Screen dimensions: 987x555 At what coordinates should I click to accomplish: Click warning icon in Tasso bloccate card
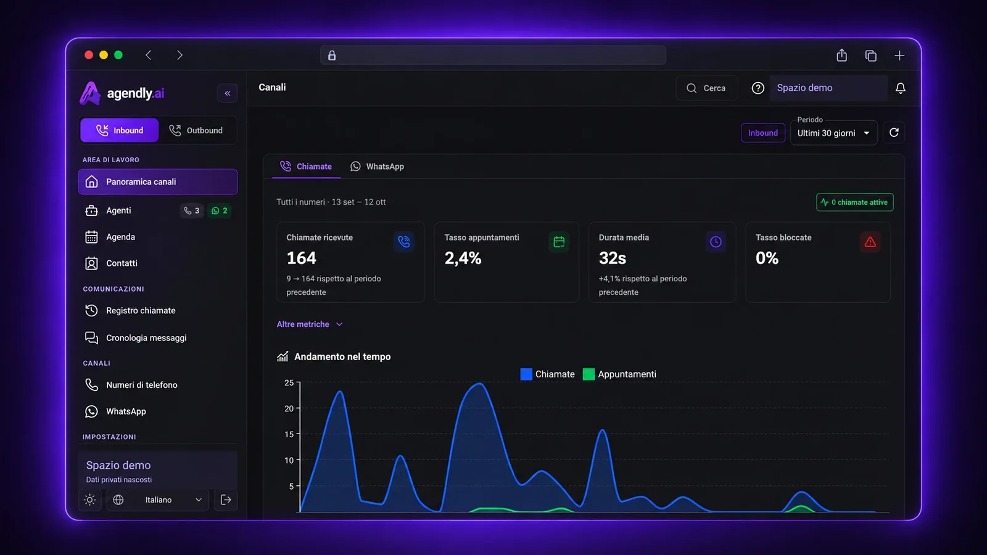click(x=870, y=242)
